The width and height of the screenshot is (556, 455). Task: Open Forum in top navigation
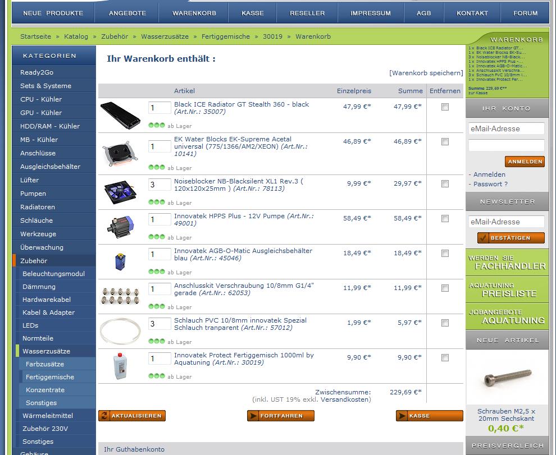tap(525, 13)
